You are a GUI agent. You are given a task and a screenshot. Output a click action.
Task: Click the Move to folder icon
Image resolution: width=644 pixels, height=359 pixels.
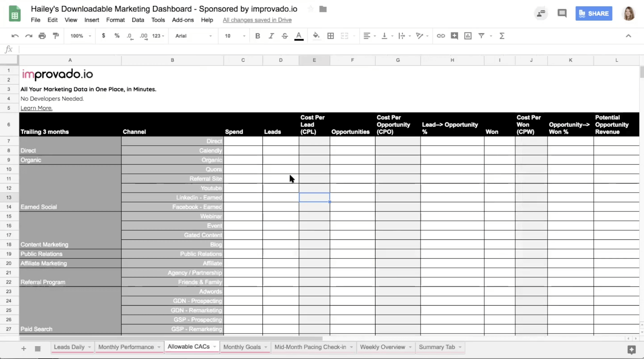pyautogui.click(x=323, y=9)
